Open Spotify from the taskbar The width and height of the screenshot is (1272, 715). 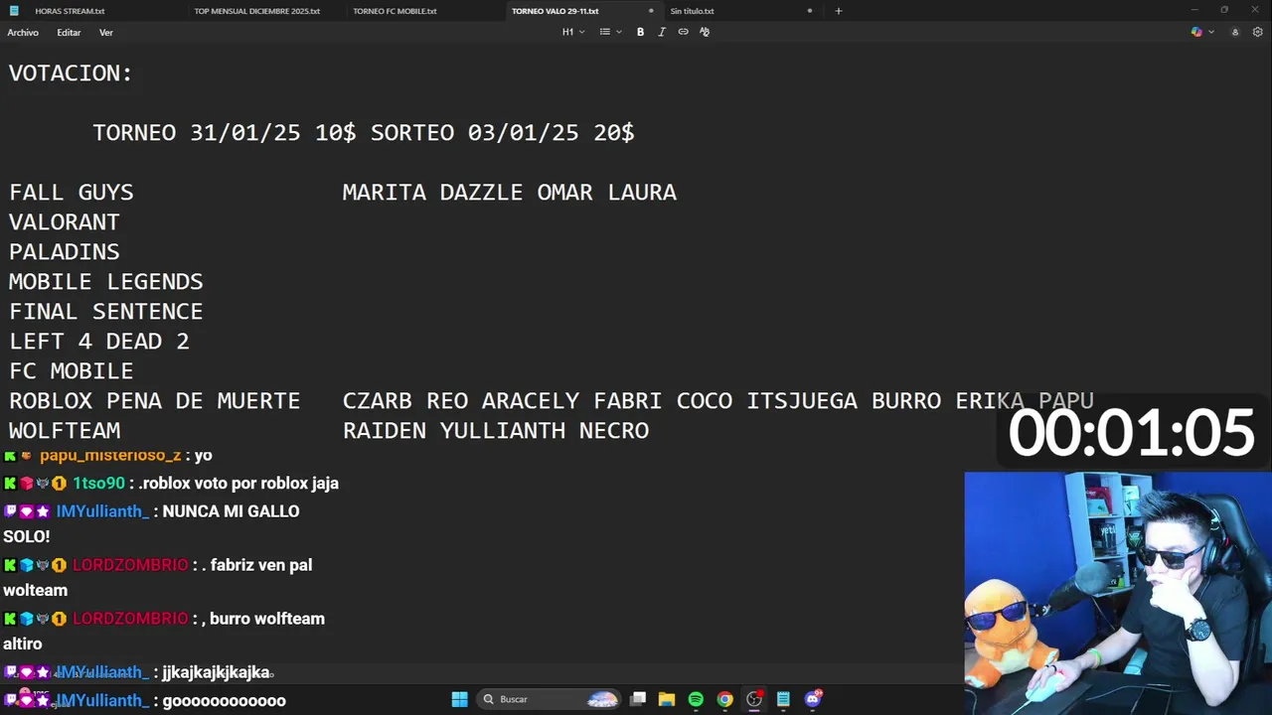pos(696,699)
